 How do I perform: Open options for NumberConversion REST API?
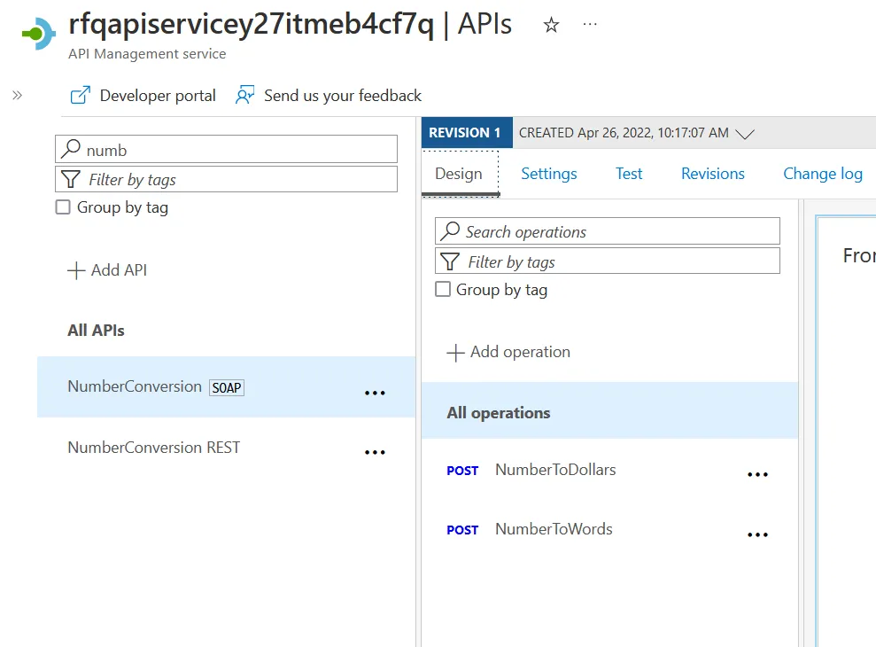tap(376, 452)
